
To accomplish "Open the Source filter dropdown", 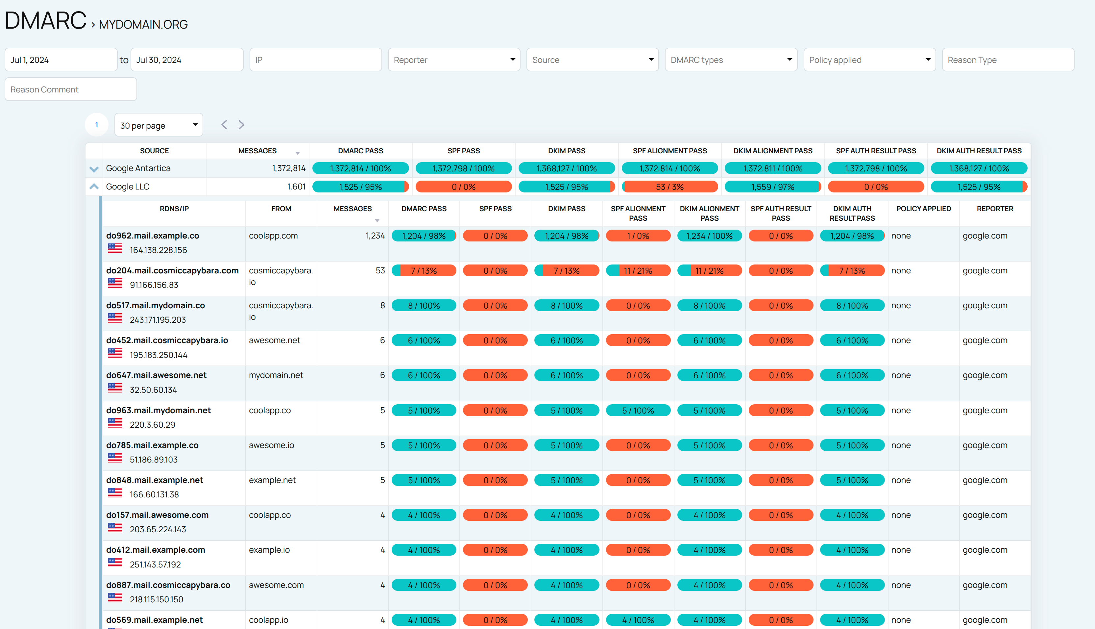I will point(593,60).
